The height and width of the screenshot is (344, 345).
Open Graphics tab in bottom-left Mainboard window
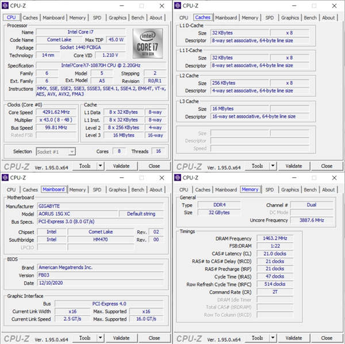click(117, 190)
